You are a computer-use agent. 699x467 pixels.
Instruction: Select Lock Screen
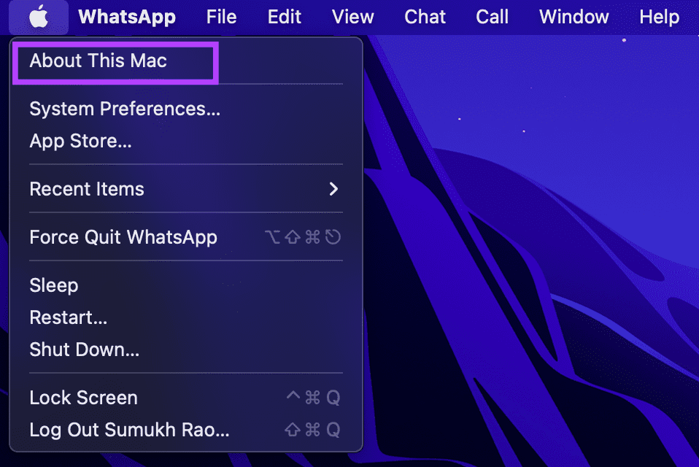click(x=186, y=398)
